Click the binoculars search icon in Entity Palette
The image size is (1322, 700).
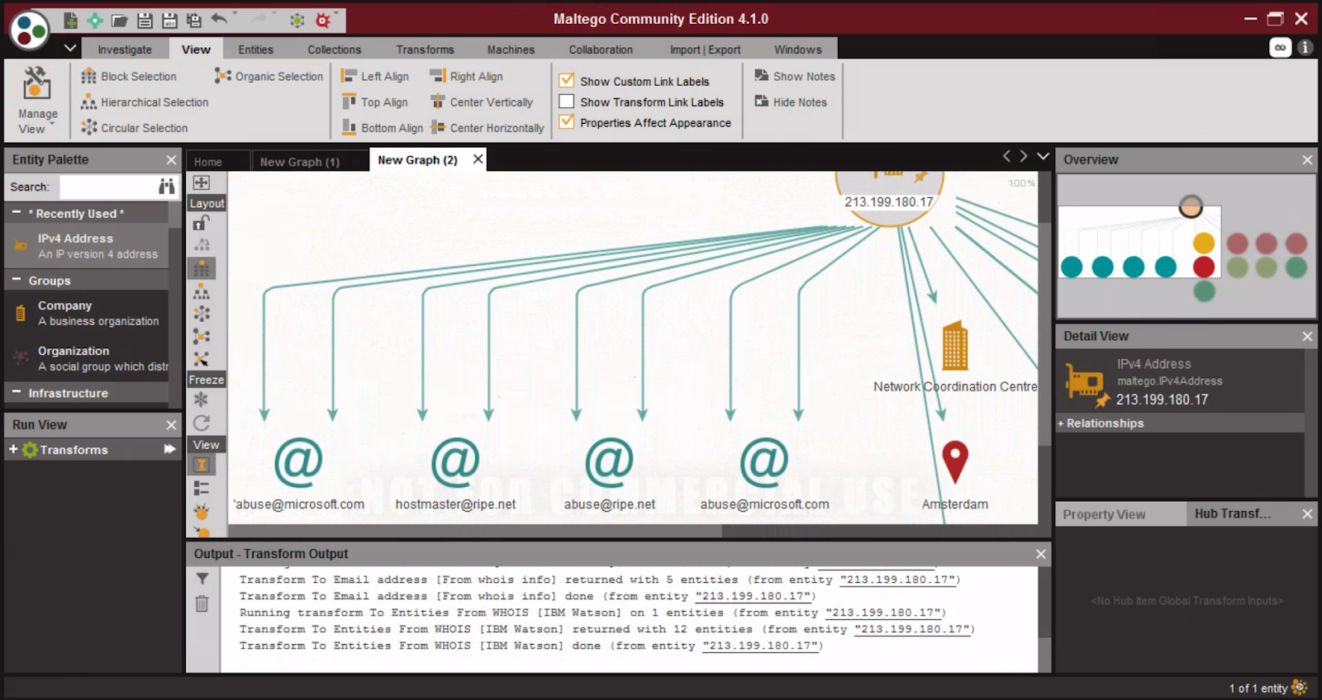coord(167,187)
